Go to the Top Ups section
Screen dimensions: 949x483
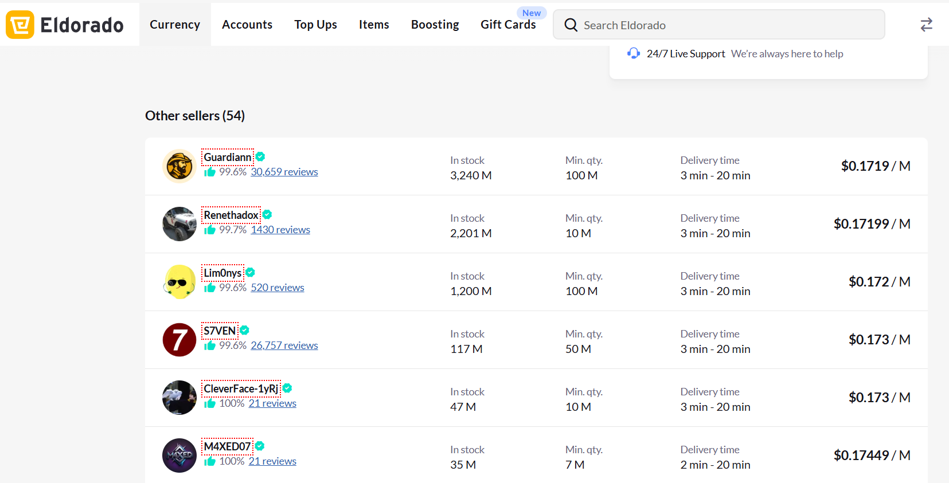pos(315,25)
